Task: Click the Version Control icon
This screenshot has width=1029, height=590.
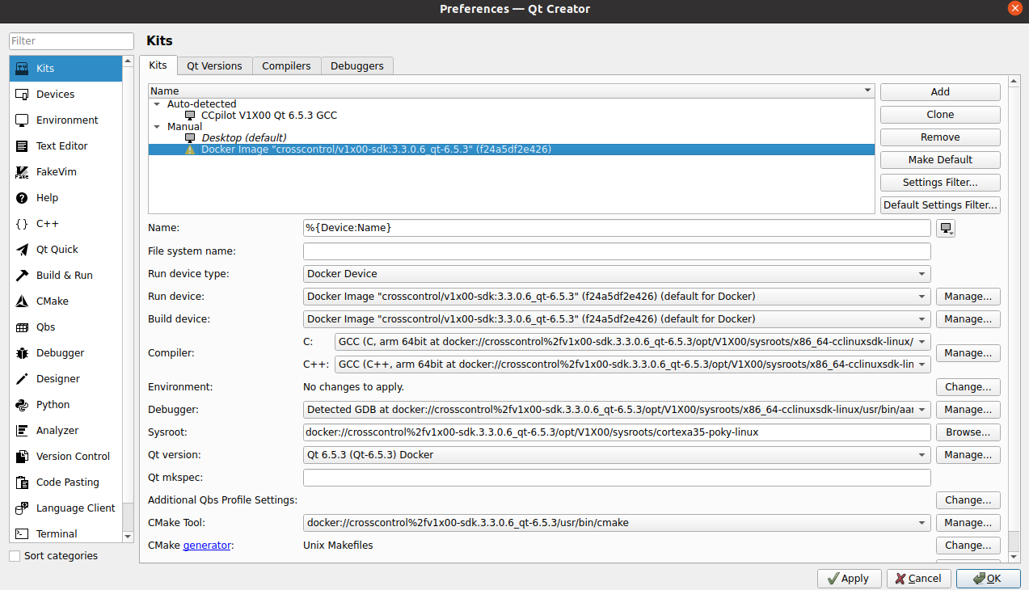Action: point(22,457)
